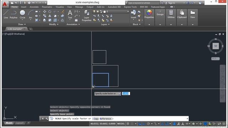Click the Hatch tool in Draw panel
The image size is (228, 128).
36,20
